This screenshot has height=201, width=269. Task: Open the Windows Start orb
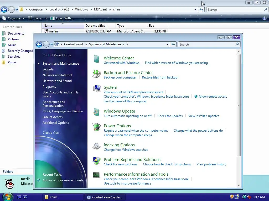7,197
